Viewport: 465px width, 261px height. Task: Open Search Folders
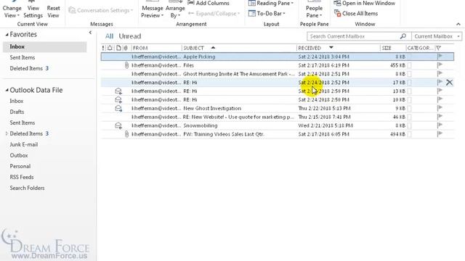27,188
